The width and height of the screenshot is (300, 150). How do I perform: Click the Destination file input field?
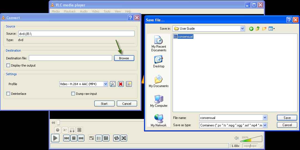pyautogui.click(x=70, y=58)
